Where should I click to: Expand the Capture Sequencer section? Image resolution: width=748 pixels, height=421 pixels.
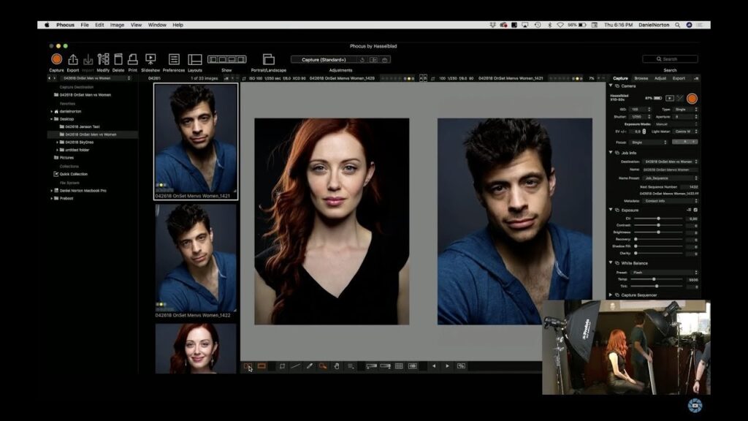(611, 295)
